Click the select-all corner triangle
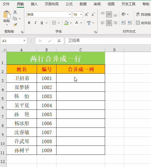 (x=4, y=50)
